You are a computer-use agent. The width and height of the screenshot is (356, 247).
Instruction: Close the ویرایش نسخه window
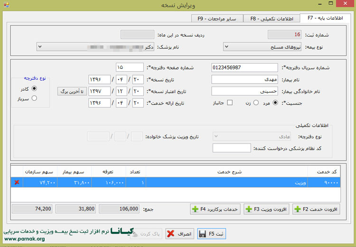345,5
